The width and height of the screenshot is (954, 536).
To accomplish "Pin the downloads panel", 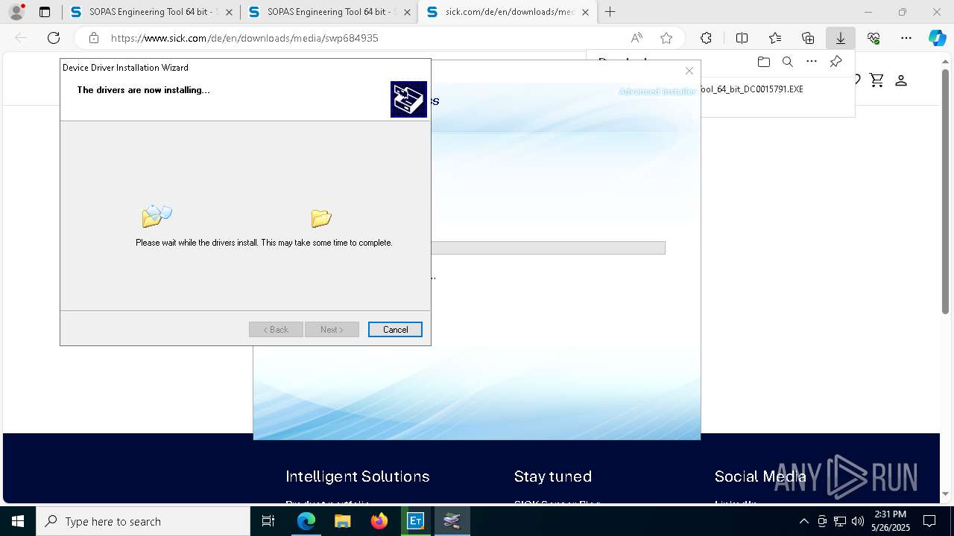I will pos(835,62).
